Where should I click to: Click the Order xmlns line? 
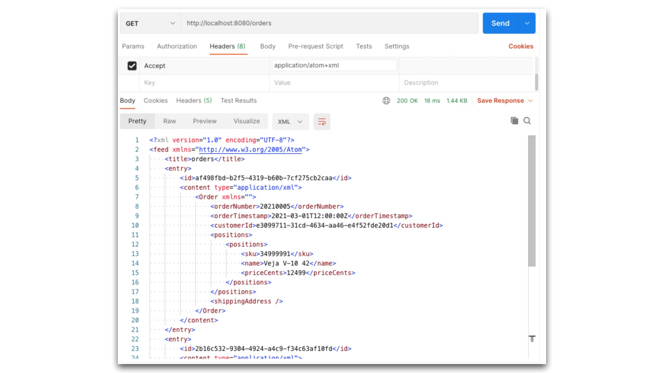click(x=226, y=197)
